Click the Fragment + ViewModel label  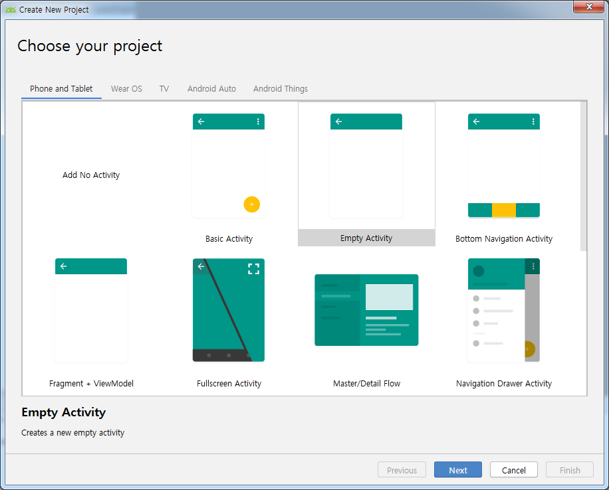pyautogui.click(x=91, y=383)
